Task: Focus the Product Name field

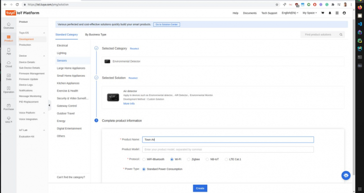Action: point(228,140)
